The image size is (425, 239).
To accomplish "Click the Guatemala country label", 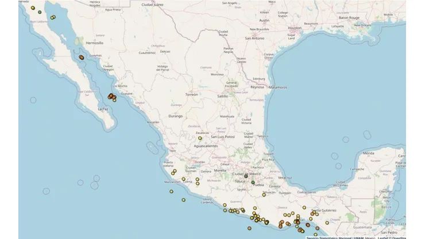I will click(362, 228).
